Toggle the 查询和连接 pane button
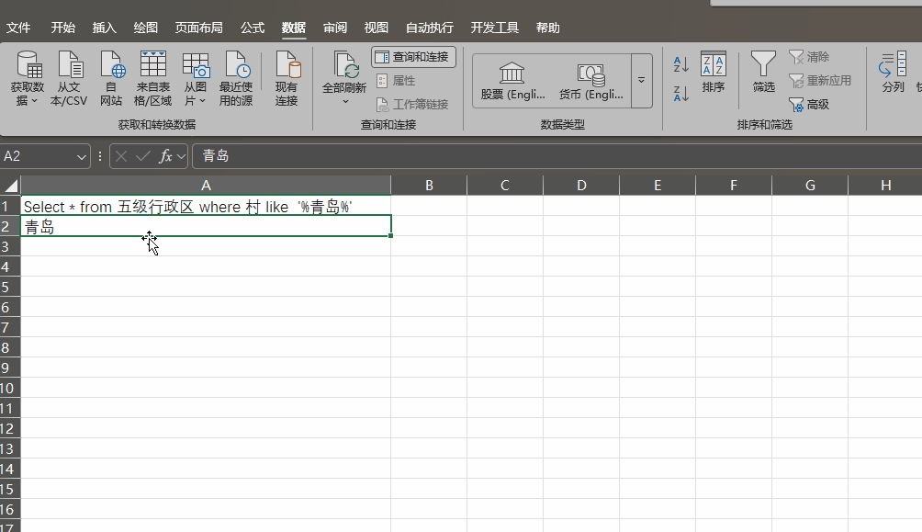Viewport: 922px width, 532px height. tap(413, 57)
